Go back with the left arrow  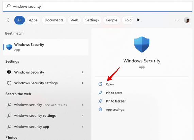coord(9,20)
